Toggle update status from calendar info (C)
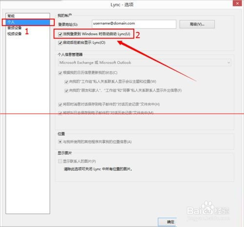This screenshot has height=227, width=244. coord(60,73)
